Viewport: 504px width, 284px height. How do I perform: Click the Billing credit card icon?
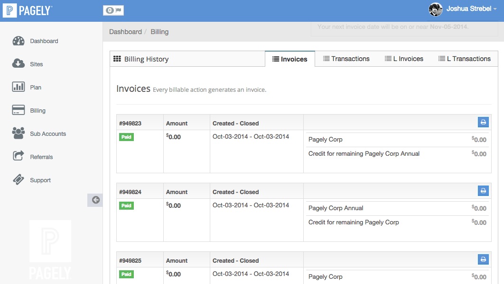tap(19, 110)
